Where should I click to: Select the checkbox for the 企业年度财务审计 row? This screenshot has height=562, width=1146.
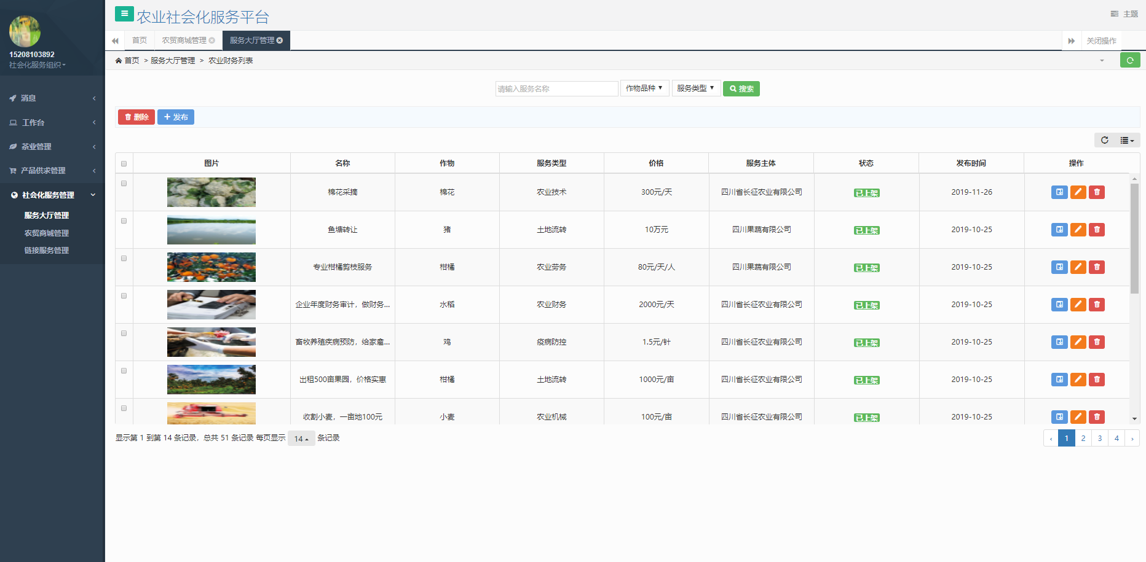(124, 296)
